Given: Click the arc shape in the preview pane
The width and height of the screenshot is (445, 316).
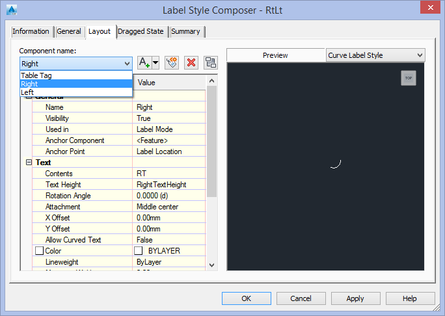Looking at the screenshot, I should 336,165.
